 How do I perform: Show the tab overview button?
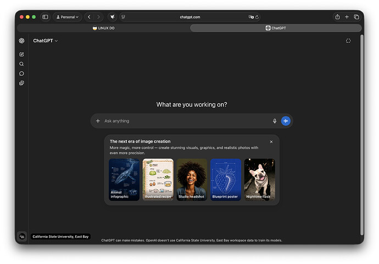[x=356, y=17]
